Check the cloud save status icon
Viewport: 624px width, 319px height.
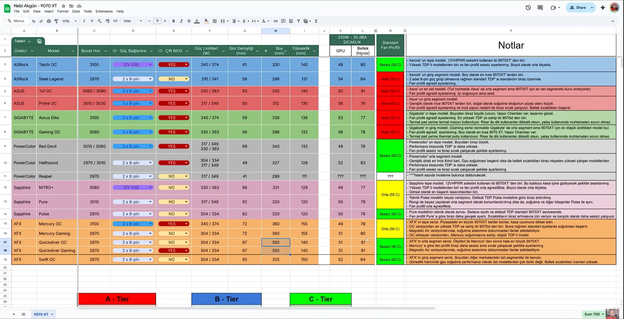tap(79, 6)
